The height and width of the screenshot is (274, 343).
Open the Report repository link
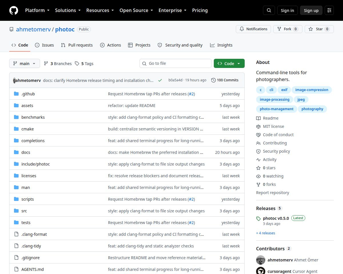pos(273,193)
